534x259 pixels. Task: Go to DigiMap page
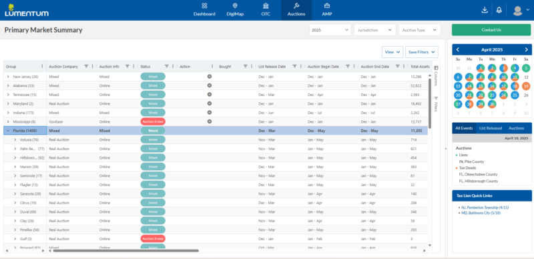click(235, 10)
